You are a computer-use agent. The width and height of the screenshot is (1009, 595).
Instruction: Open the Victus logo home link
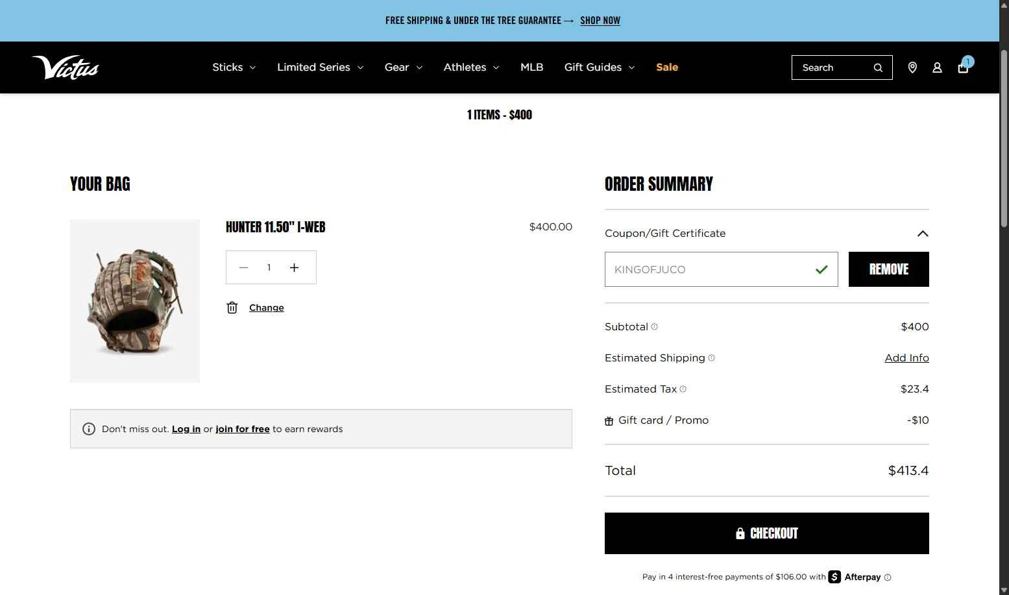point(65,67)
